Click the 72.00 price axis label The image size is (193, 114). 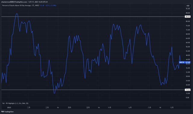click(x=188, y=30)
